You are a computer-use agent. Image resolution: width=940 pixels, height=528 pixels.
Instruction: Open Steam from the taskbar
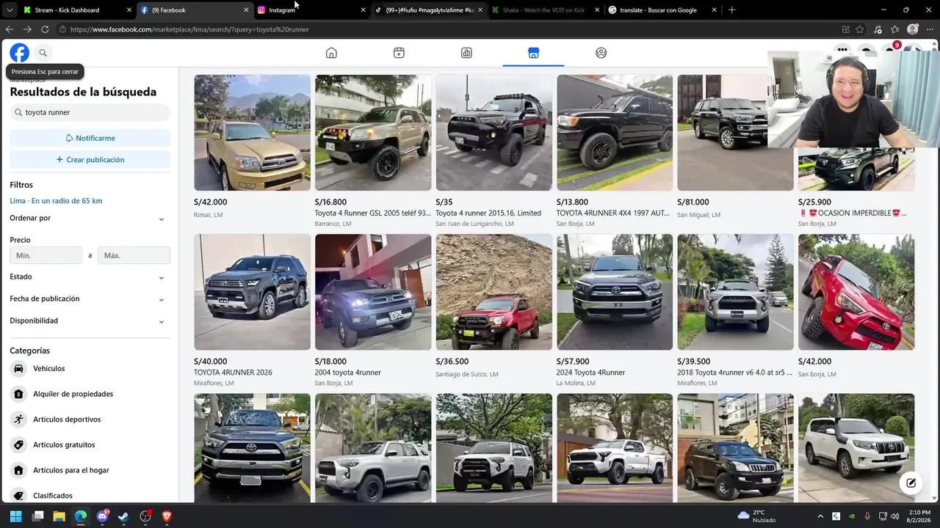(x=123, y=516)
